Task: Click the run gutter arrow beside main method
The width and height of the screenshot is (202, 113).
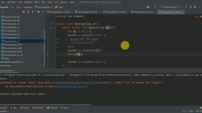Action: point(51,28)
